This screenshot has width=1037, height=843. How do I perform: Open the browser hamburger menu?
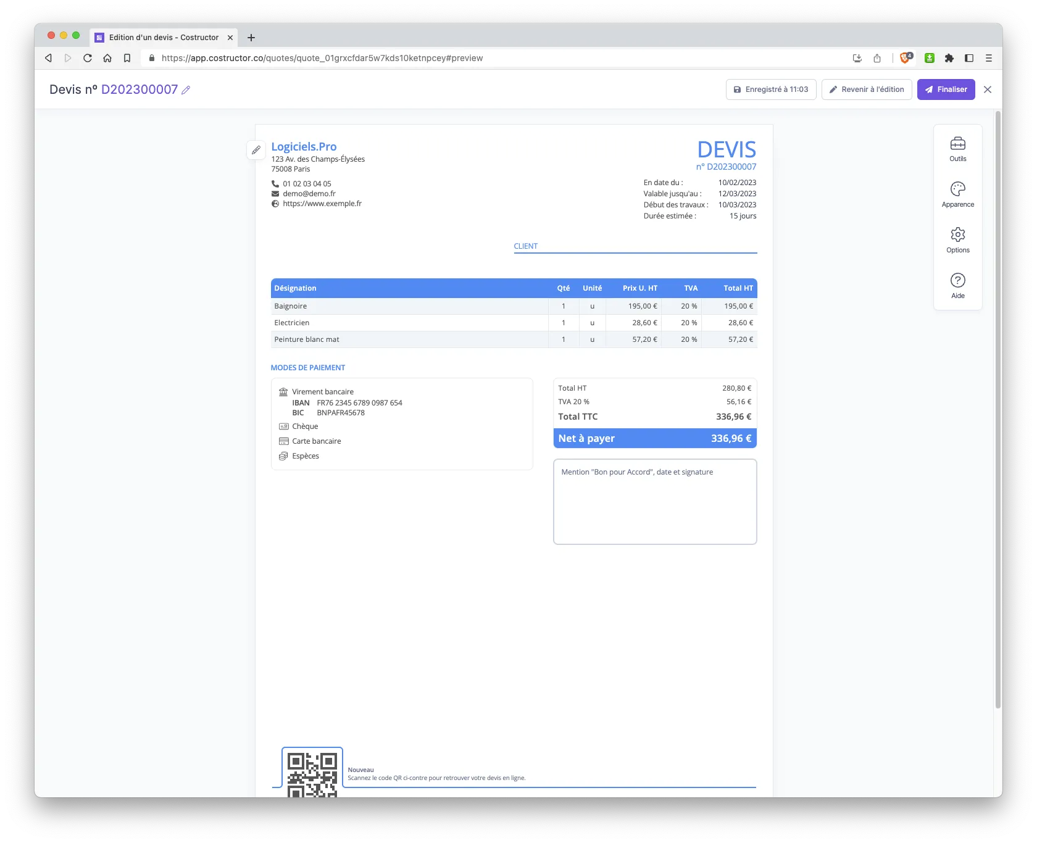click(989, 58)
